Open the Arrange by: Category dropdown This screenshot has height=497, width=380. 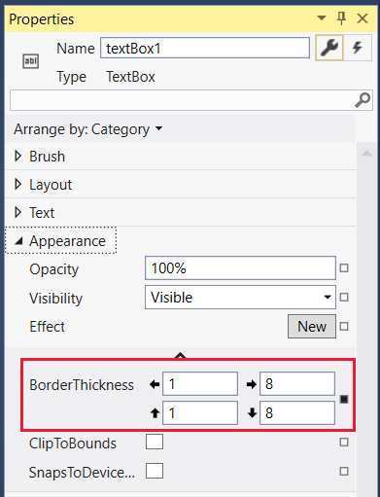tap(87, 129)
